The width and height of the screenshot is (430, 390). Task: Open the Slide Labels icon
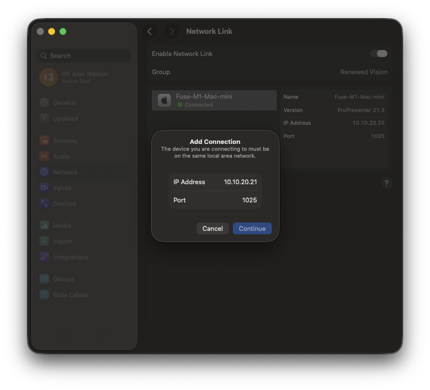tap(44, 295)
